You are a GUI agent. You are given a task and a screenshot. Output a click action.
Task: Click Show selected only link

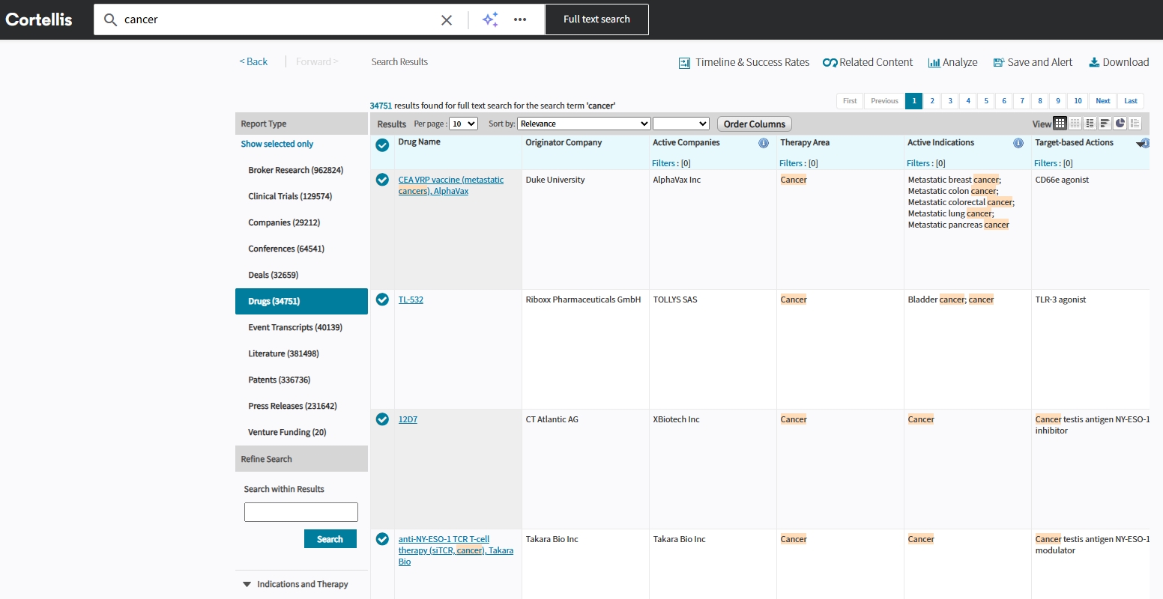[277, 144]
